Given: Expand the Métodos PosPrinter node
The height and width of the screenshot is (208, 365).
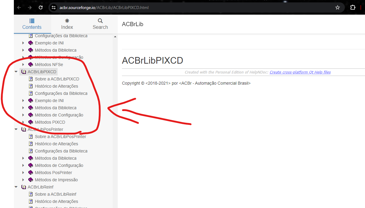Looking at the screenshot, I should tap(23, 173).
